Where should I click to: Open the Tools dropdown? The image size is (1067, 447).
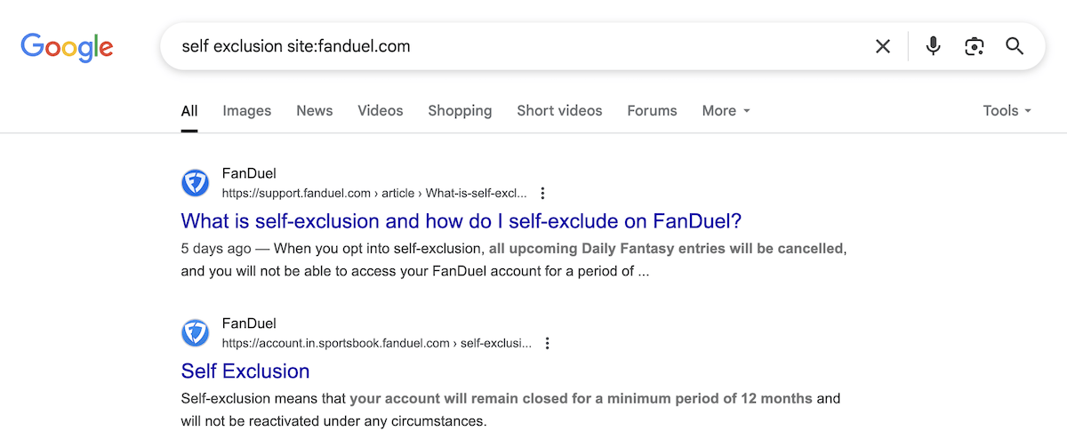tap(1007, 111)
